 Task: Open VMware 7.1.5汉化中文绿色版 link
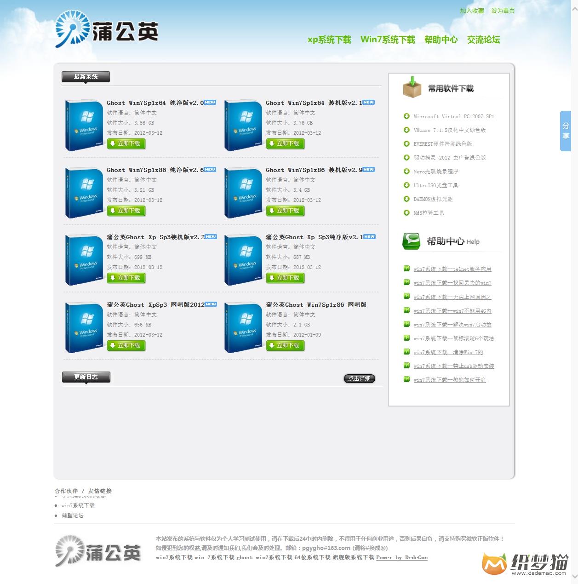pos(450,131)
